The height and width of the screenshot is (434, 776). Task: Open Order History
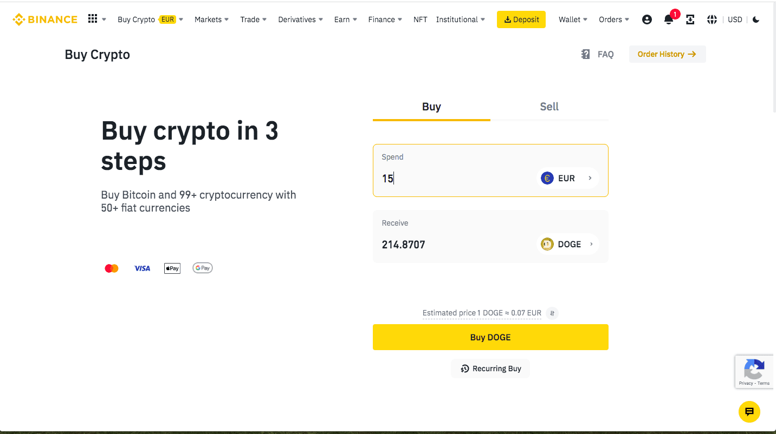(667, 54)
